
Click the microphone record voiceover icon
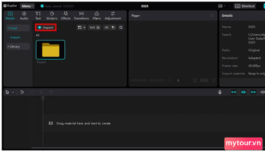click(x=220, y=92)
